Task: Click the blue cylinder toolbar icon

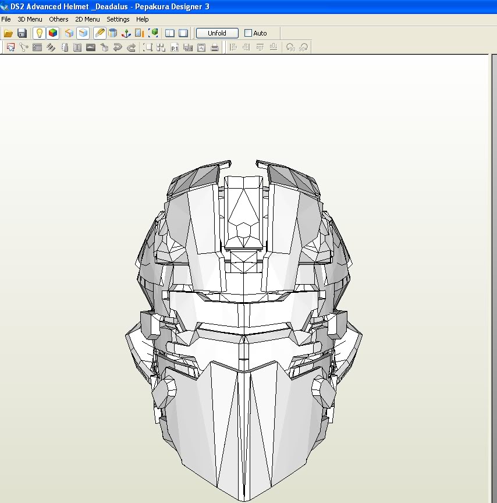Action: 112,33
